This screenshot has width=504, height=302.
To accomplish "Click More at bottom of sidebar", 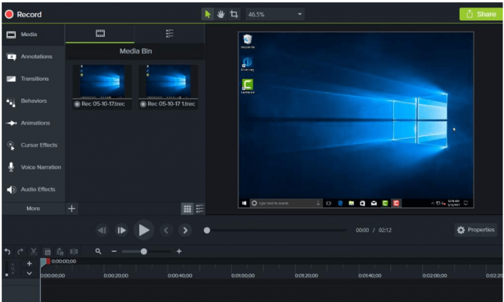I will [33, 209].
